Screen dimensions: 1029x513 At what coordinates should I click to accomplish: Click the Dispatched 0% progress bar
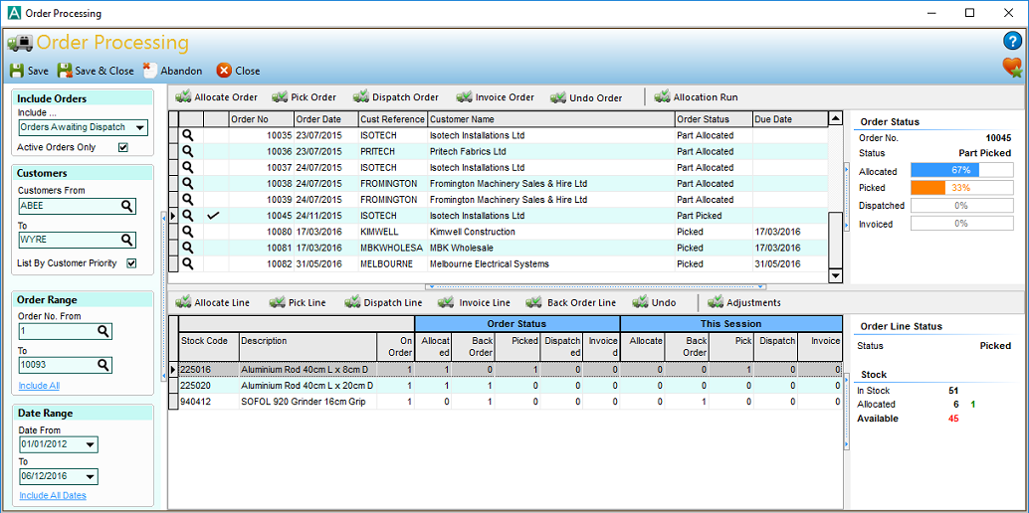point(962,206)
